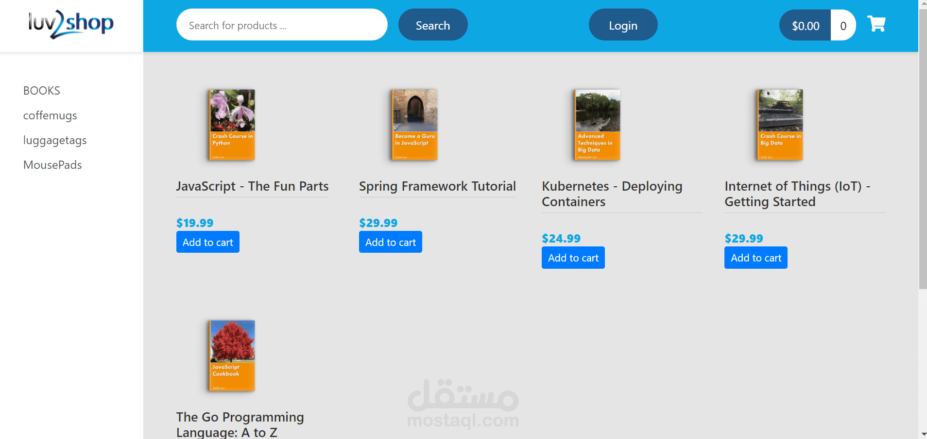Open the Crash Course in Big Data cover
The height and width of the screenshot is (439, 927).
coord(780,125)
